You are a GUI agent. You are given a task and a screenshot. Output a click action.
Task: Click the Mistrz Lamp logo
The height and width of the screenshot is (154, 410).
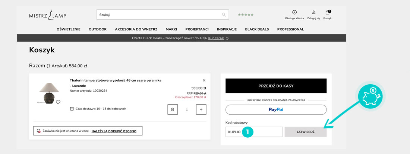(47, 15)
